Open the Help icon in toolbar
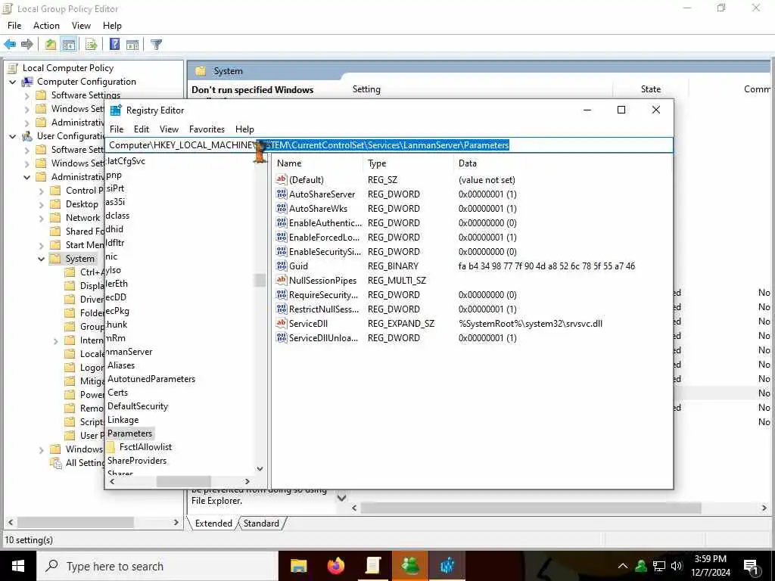Screen dimensions: 775x581 pos(115,45)
